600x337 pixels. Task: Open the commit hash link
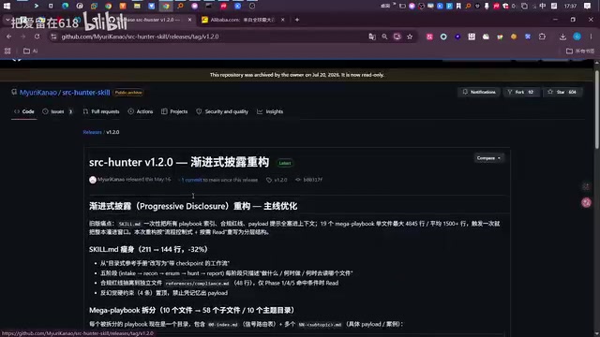point(308,180)
